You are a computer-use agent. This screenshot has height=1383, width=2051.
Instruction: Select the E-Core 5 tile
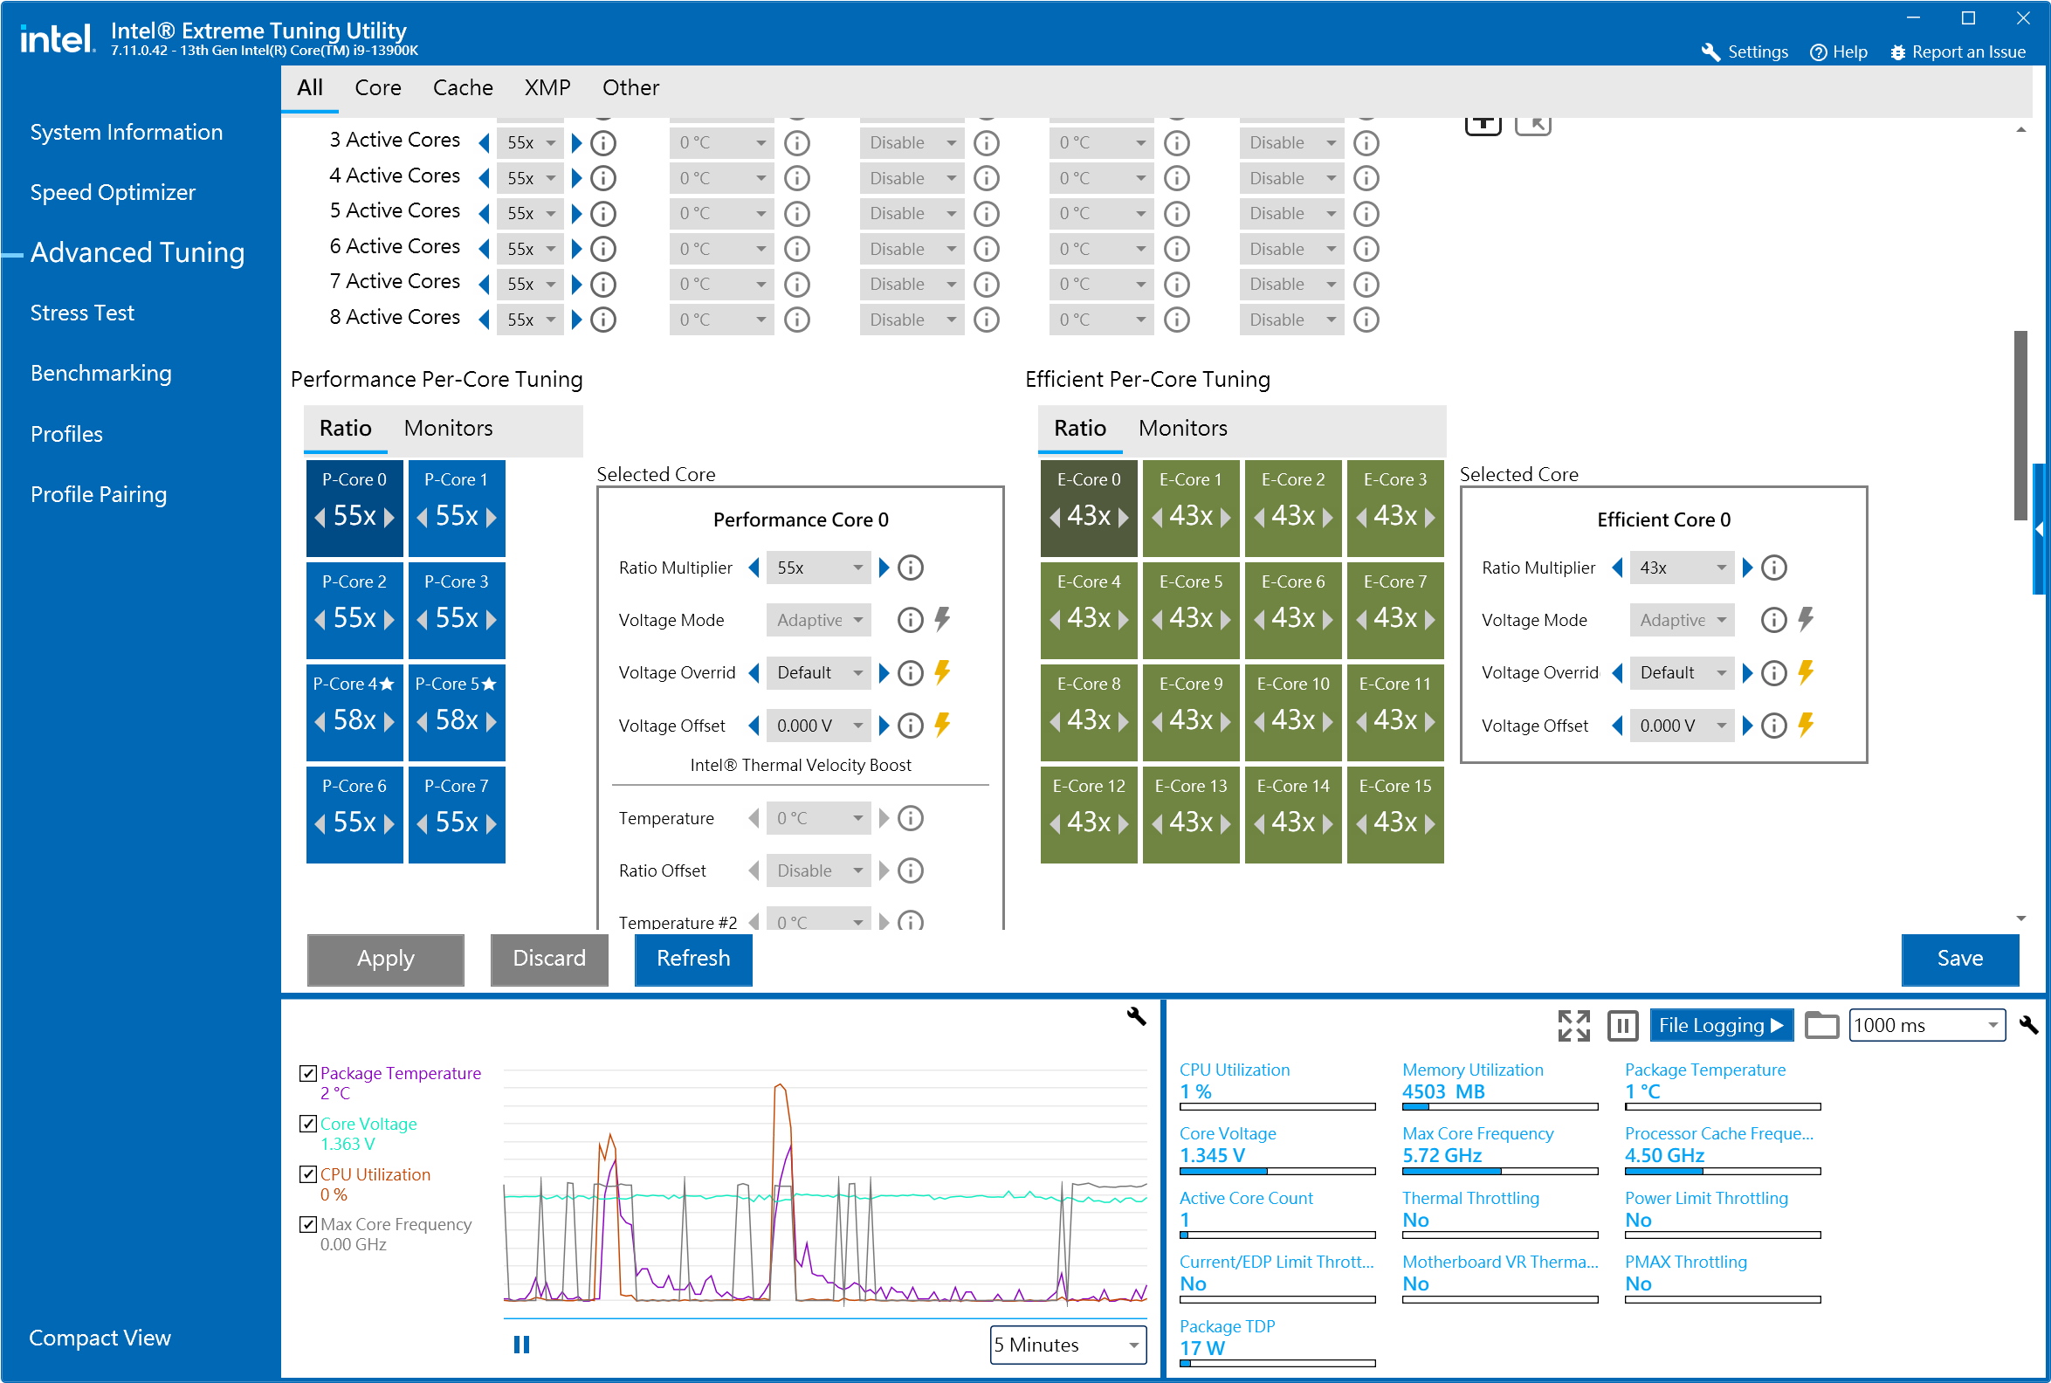click(x=1191, y=609)
